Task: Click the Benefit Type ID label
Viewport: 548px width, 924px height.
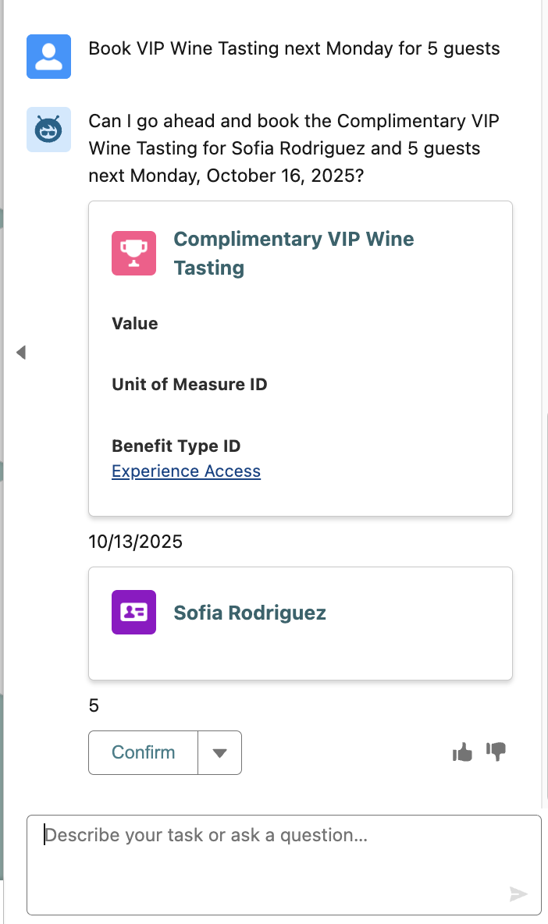Action: pyautogui.click(x=176, y=446)
